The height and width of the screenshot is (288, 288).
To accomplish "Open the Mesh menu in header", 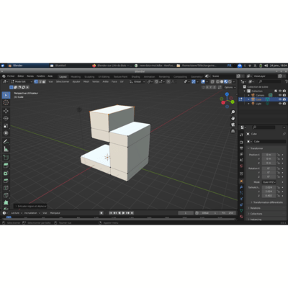I will pos(86,81).
